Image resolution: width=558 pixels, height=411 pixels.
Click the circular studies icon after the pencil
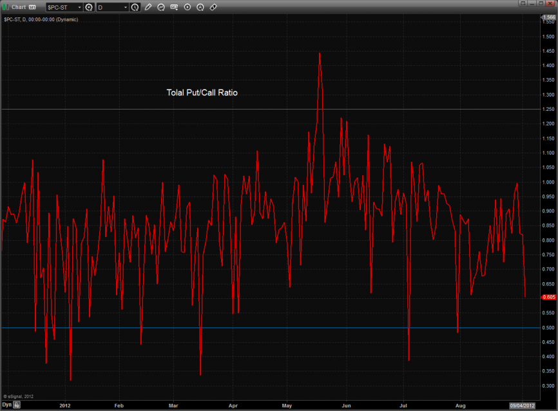pyautogui.click(x=161, y=7)
